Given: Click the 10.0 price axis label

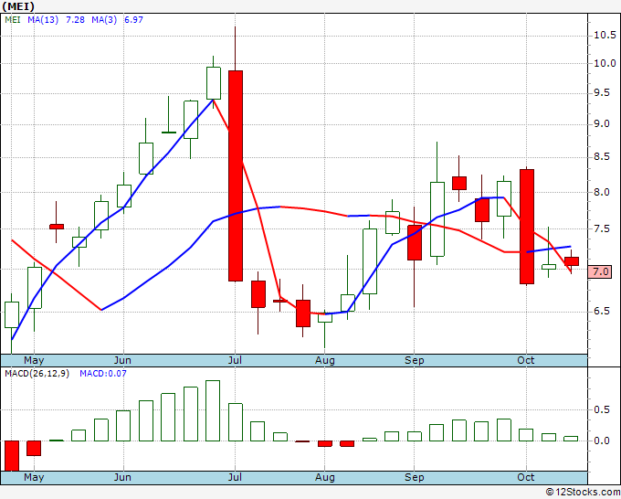Looking at the screenshot, I should tap(605, 63).
